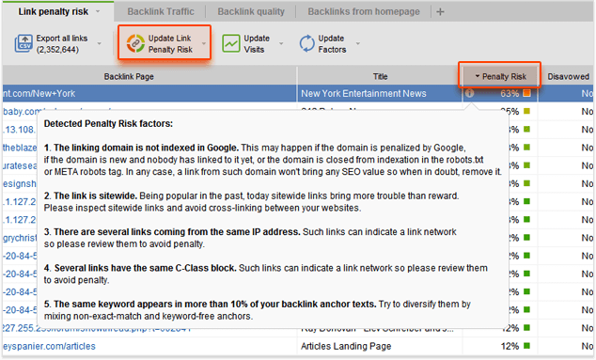Click 'same keyword appears in more than 10%' factor
The image size is (596, 360).
214,305
